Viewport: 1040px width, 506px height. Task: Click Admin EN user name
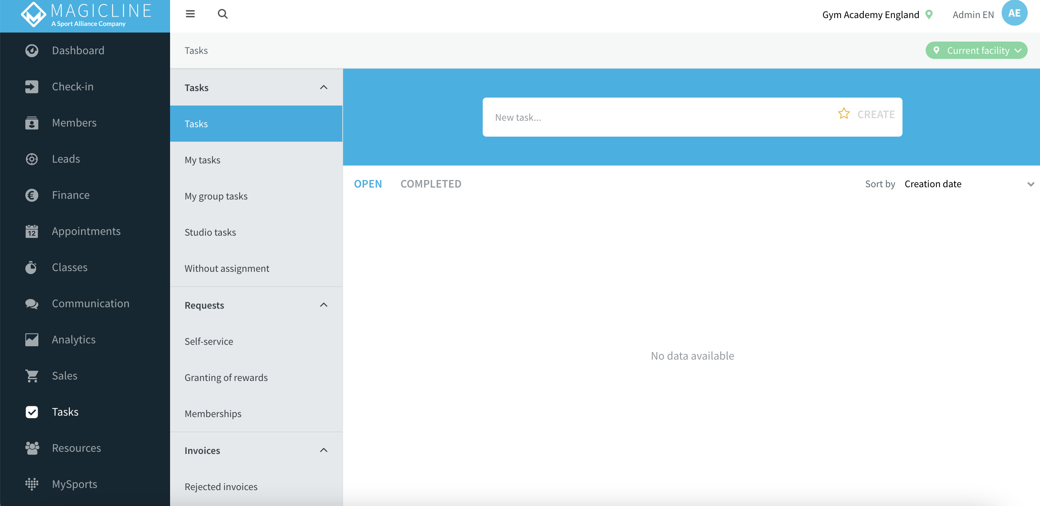click(973, 14)
